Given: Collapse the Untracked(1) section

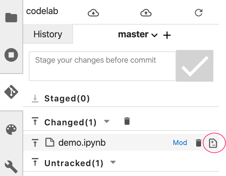Looking at the screenshot, I should coord(113,162).
